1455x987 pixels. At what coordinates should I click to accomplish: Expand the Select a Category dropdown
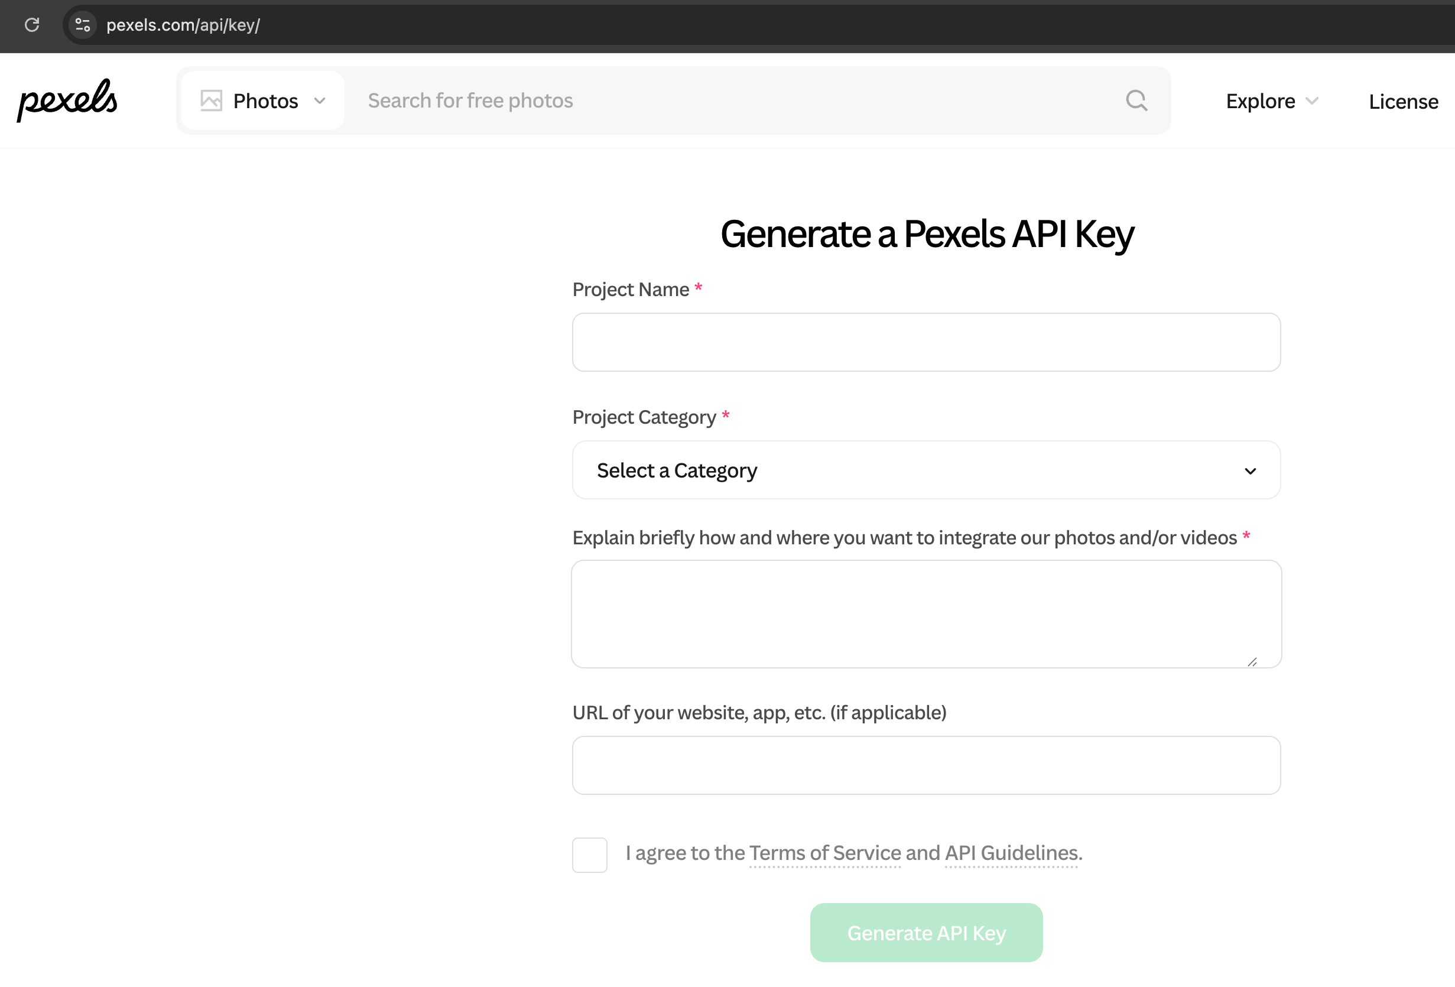926,470
